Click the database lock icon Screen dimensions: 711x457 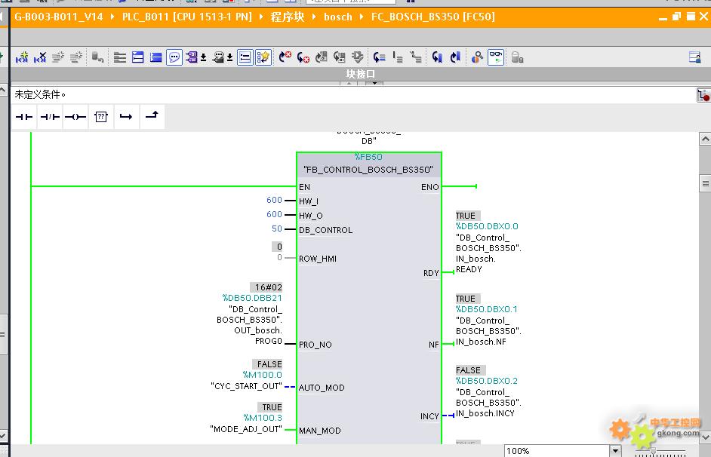point(517,57)
